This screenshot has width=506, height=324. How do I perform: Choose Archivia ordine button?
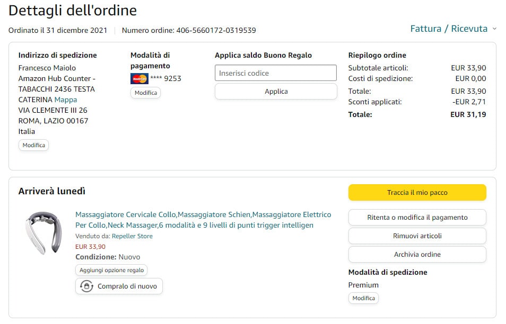point(417,255)
